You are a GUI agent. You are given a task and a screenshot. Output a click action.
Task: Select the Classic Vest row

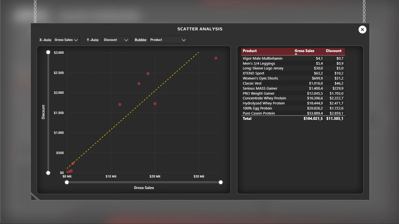(293, 83)
